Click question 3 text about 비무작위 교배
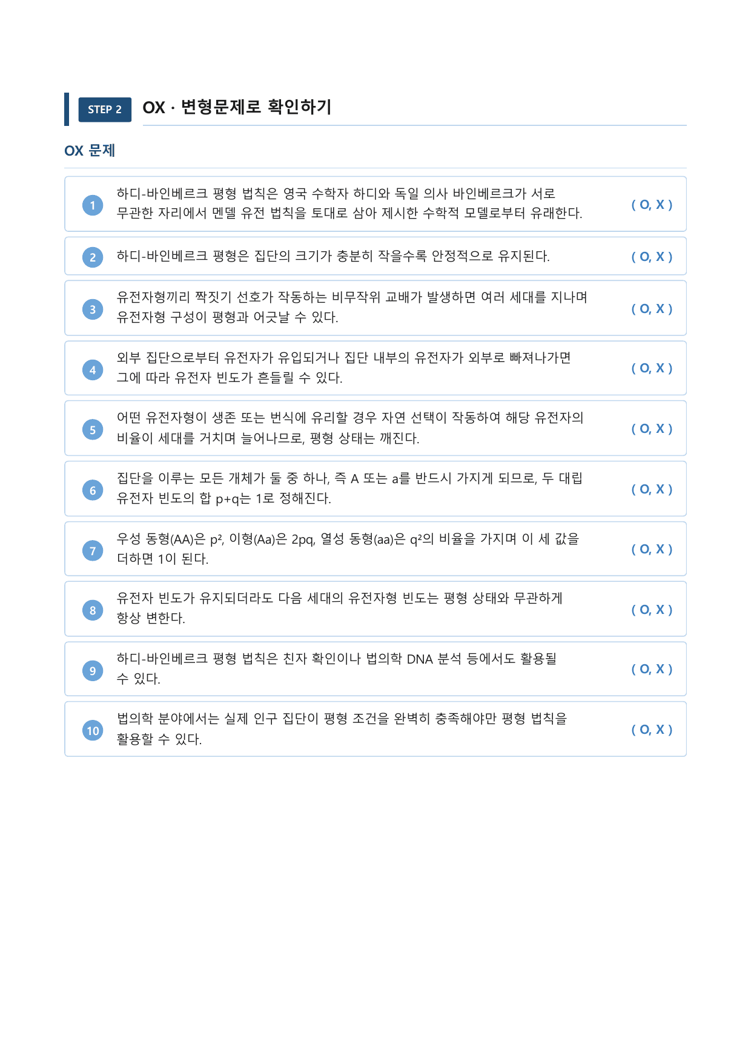Image resolution: width=751 pixels, height=1062 pixels. (352, 307)
